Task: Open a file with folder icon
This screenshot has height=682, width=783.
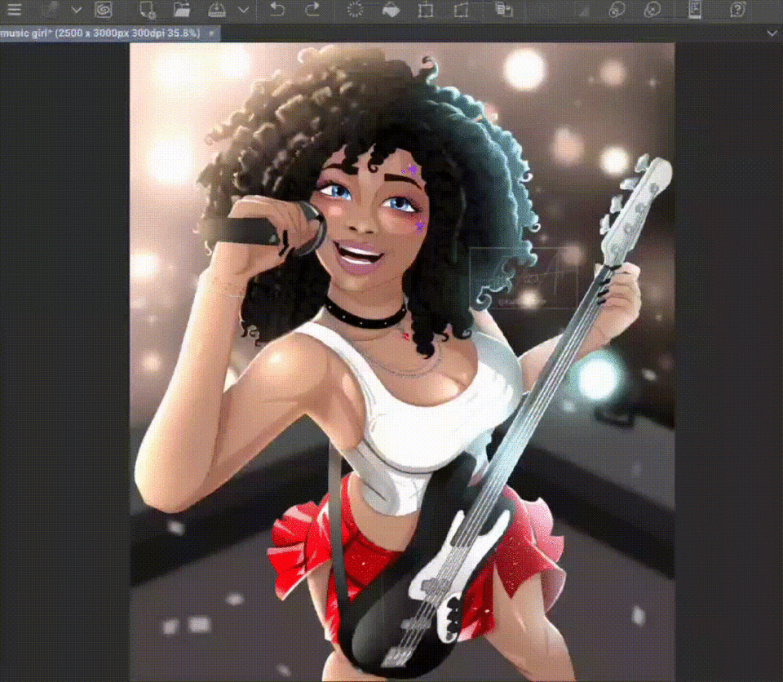Action: [182, 10]
